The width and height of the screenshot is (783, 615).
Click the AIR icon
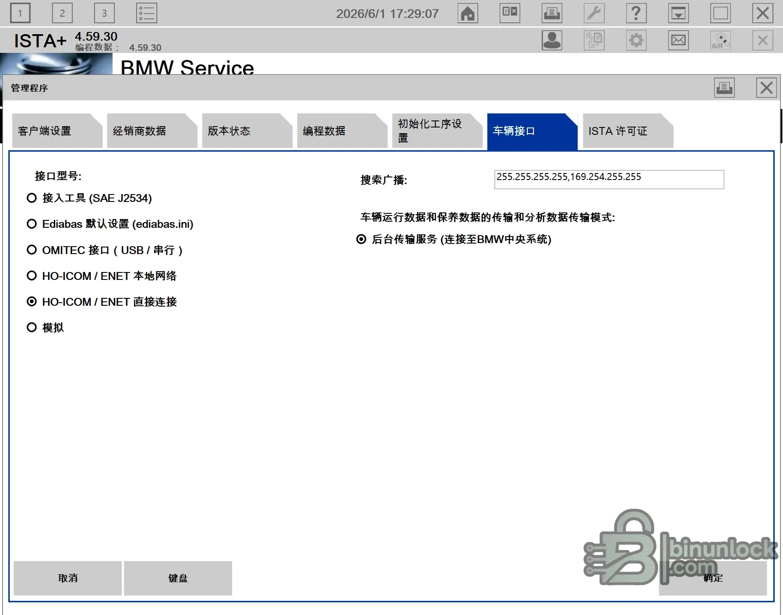(720, 40)
